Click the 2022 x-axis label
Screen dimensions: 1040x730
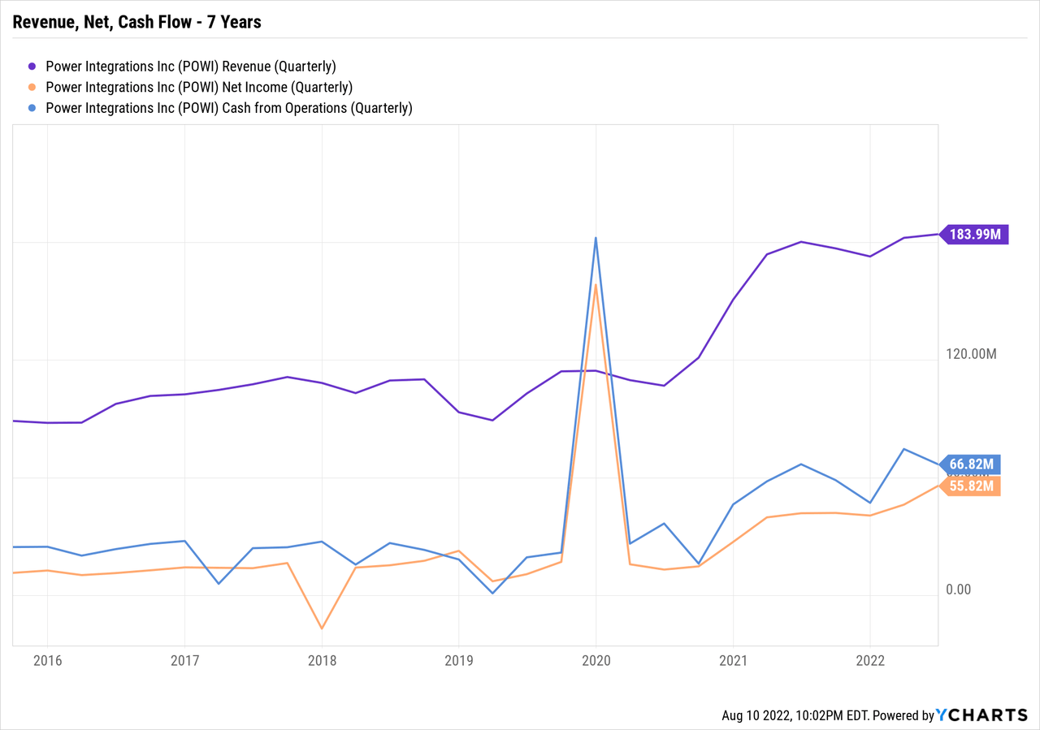(x=870, y=660)
